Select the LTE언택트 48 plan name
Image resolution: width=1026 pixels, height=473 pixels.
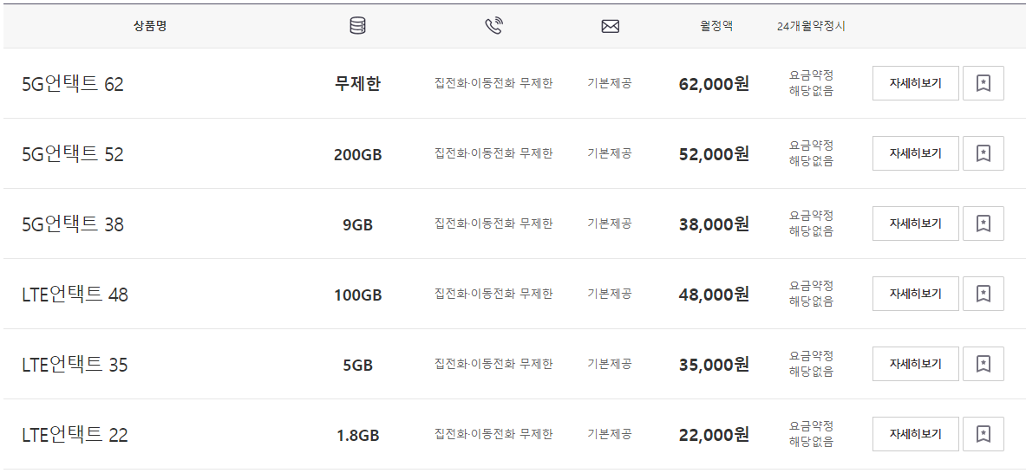[75, 295]
